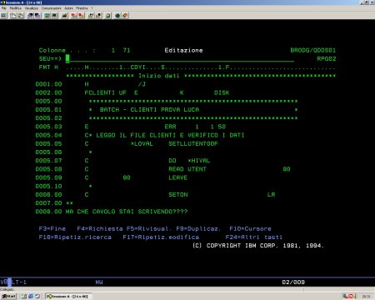Click the green globe Support icon
This screenshot has height=300, width=375.
pos(117,16)
